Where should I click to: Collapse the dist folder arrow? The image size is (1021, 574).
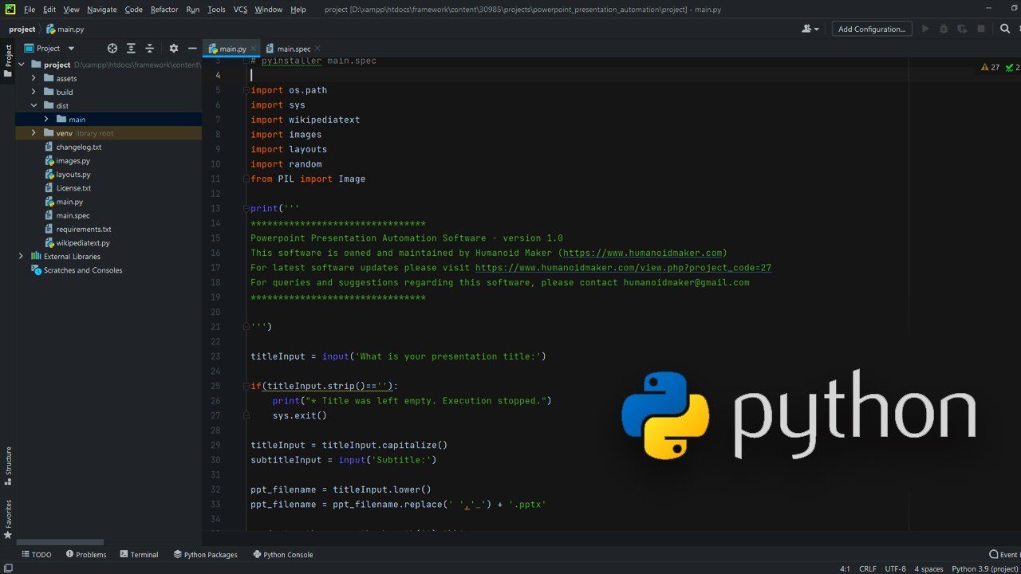(34, 105)
